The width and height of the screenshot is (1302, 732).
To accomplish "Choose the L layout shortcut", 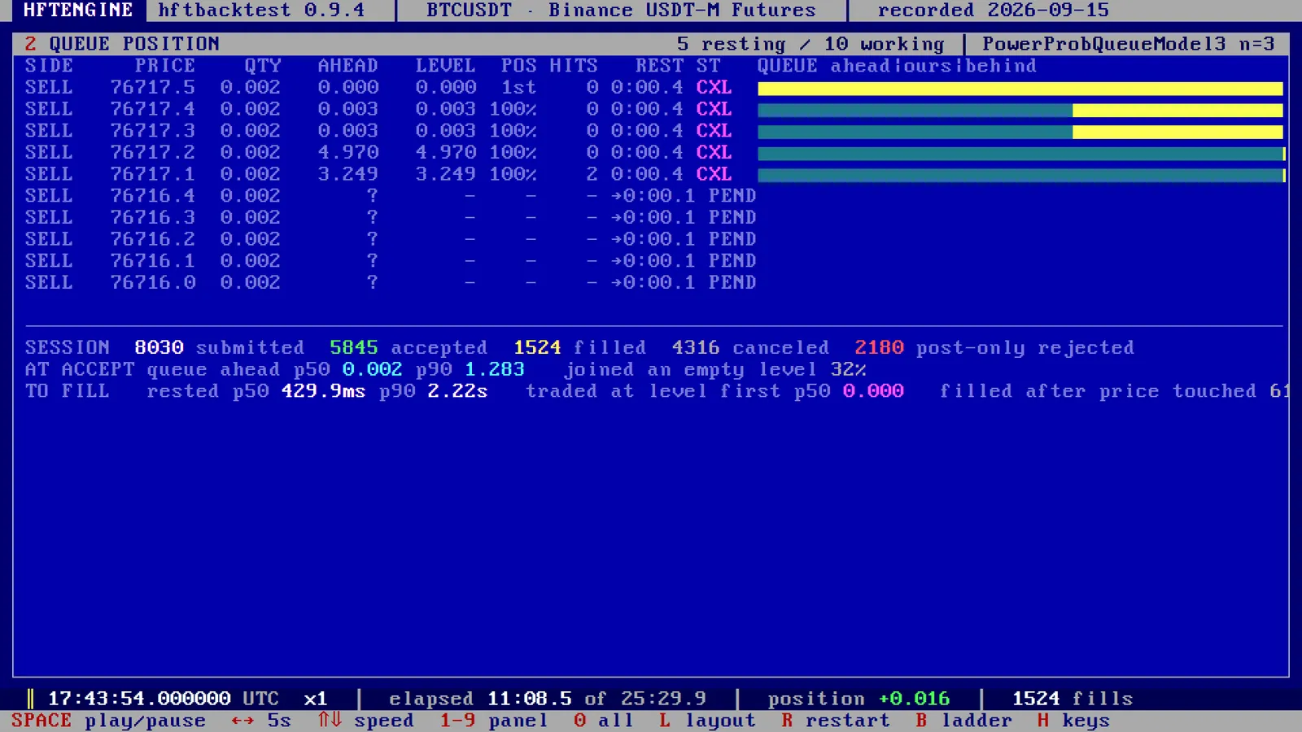I will point(707,721).
